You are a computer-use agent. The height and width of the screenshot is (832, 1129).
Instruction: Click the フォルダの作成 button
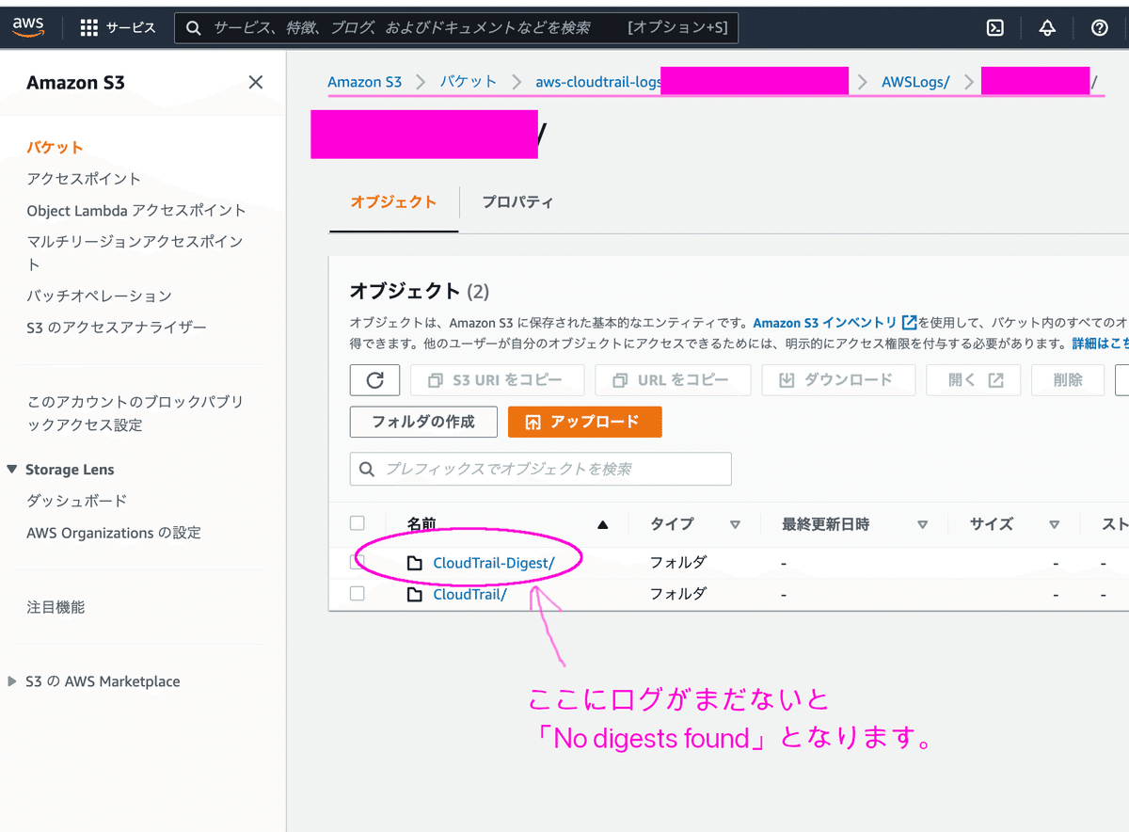point(423,422)
